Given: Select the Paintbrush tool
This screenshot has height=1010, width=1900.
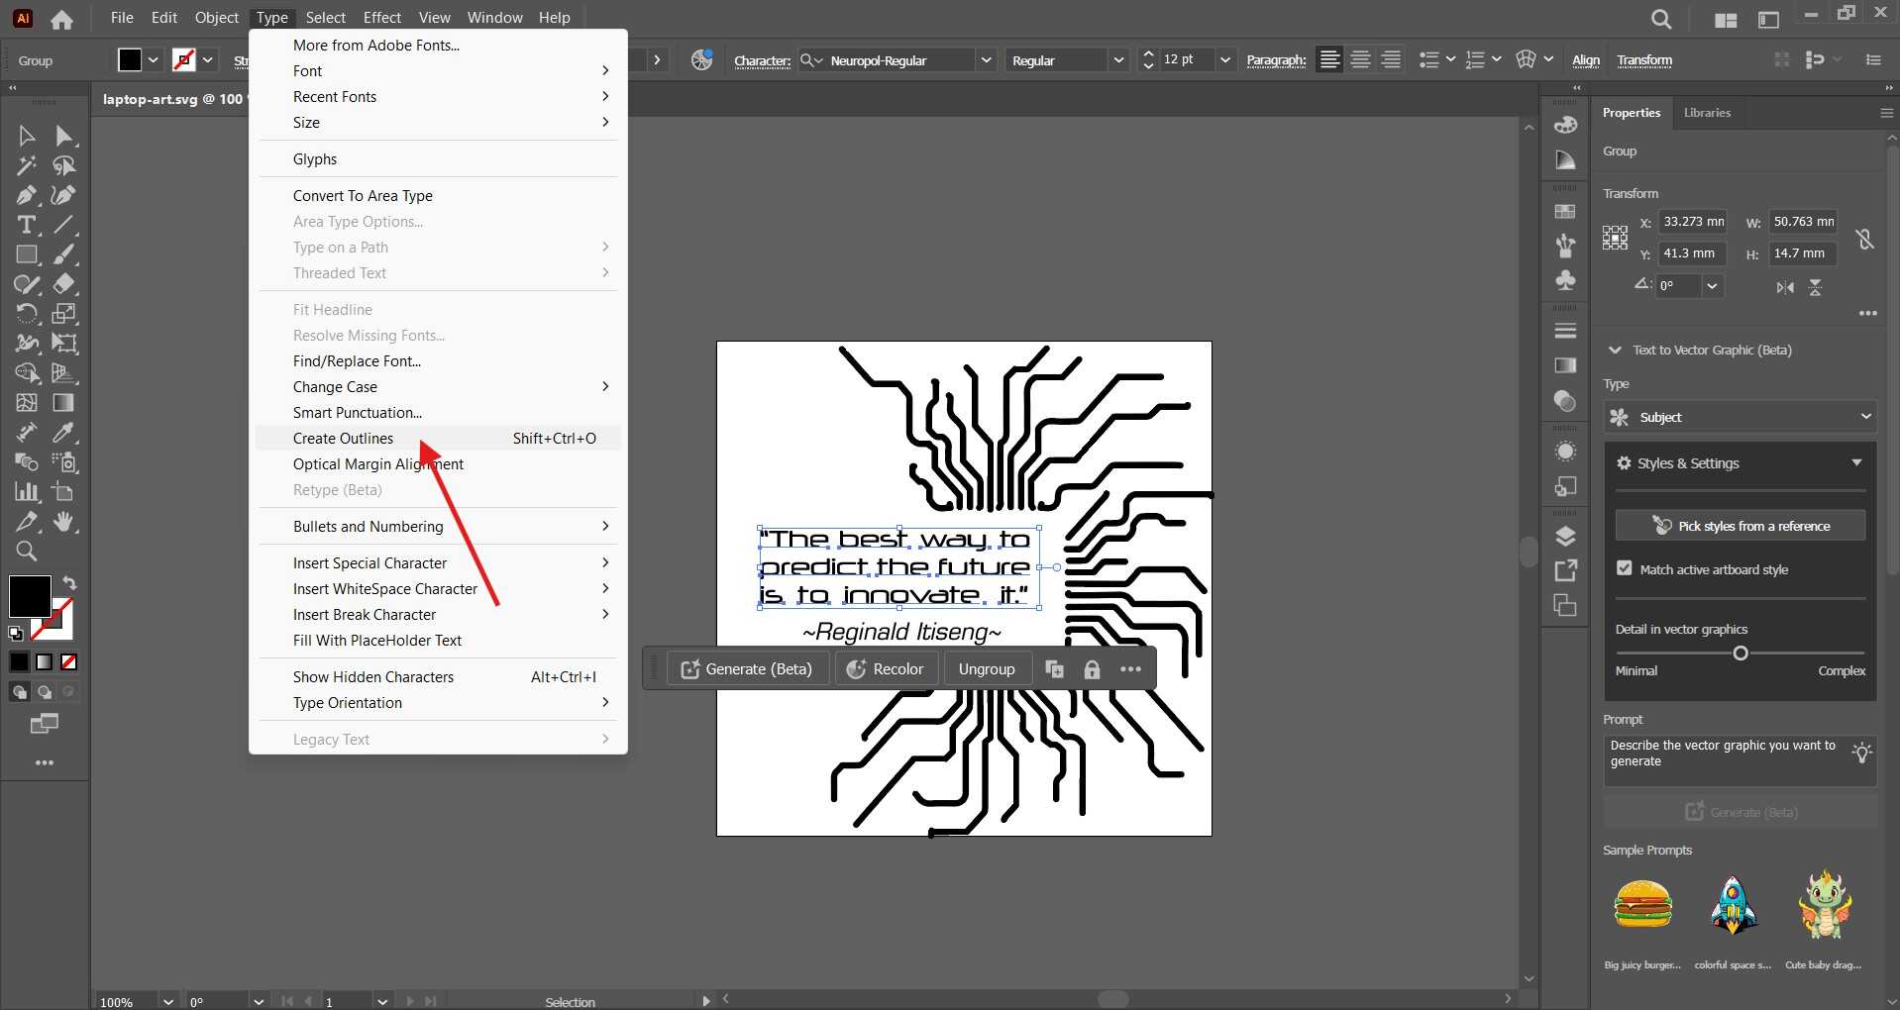Looking at the screenshot, I should 64,254.
